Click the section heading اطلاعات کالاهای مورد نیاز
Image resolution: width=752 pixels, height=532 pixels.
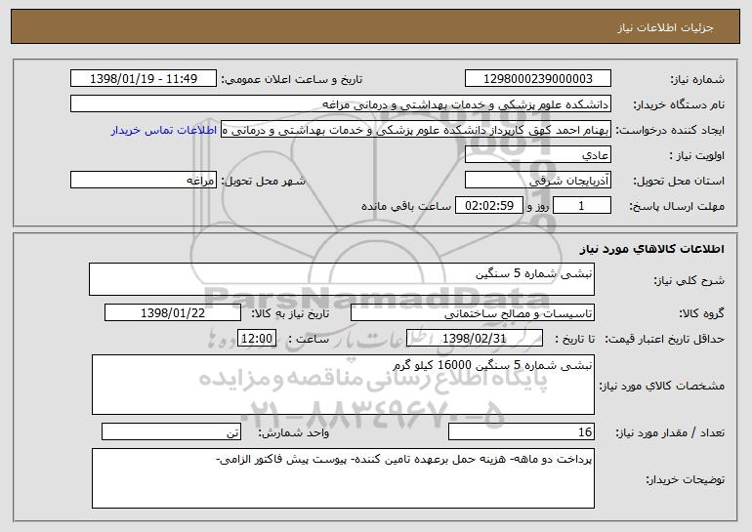coord(651,248)
